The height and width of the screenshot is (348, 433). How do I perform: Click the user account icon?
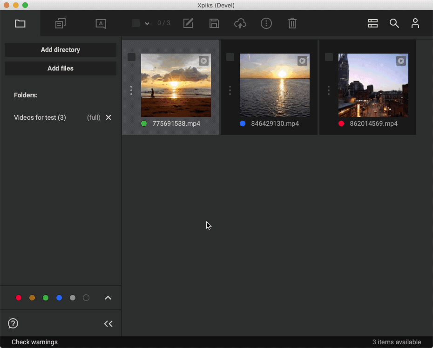click(415, 23)
